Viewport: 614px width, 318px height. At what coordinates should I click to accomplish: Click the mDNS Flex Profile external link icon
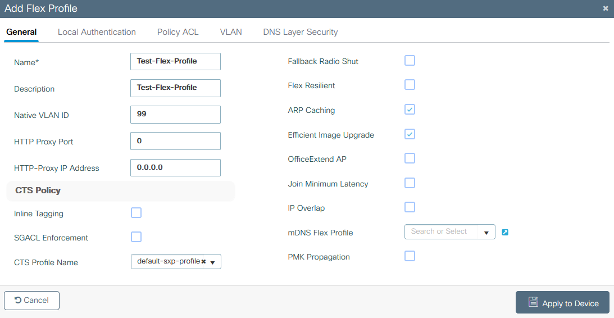tap(505, 232)
